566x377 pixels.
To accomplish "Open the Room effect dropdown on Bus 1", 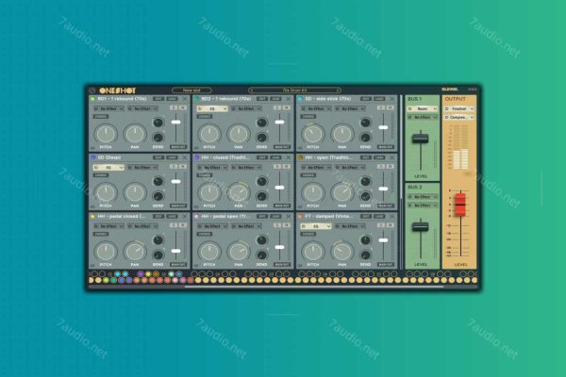I will [422, 108].
